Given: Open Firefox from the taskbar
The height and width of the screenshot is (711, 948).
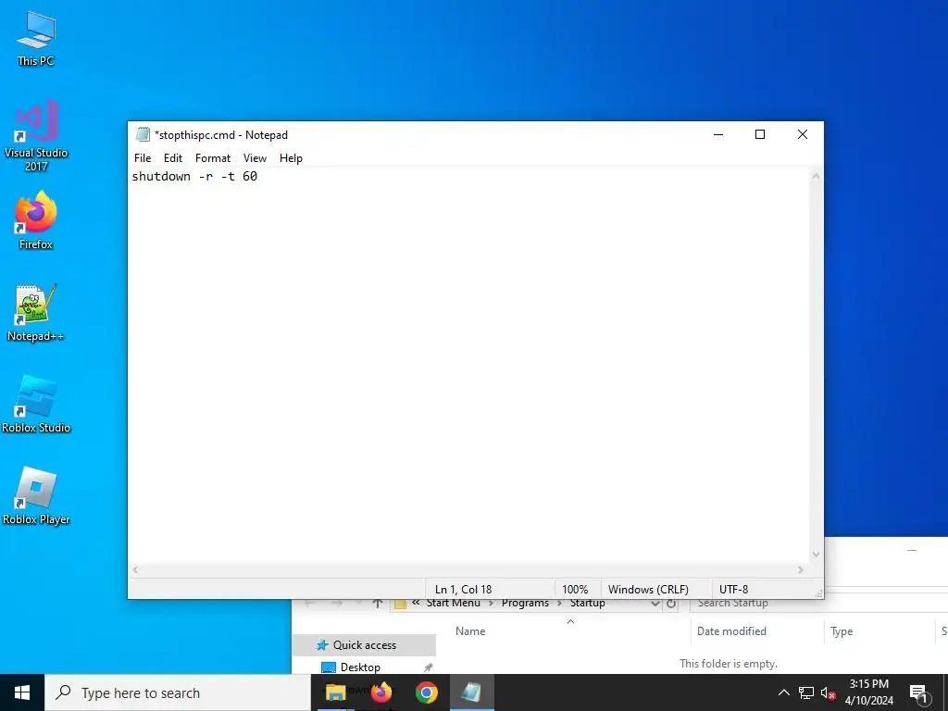Looking at the screenshot, I should (381, 692).
